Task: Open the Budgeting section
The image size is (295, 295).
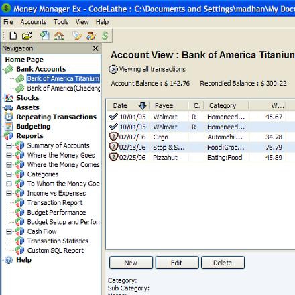Action: (34, 127)
